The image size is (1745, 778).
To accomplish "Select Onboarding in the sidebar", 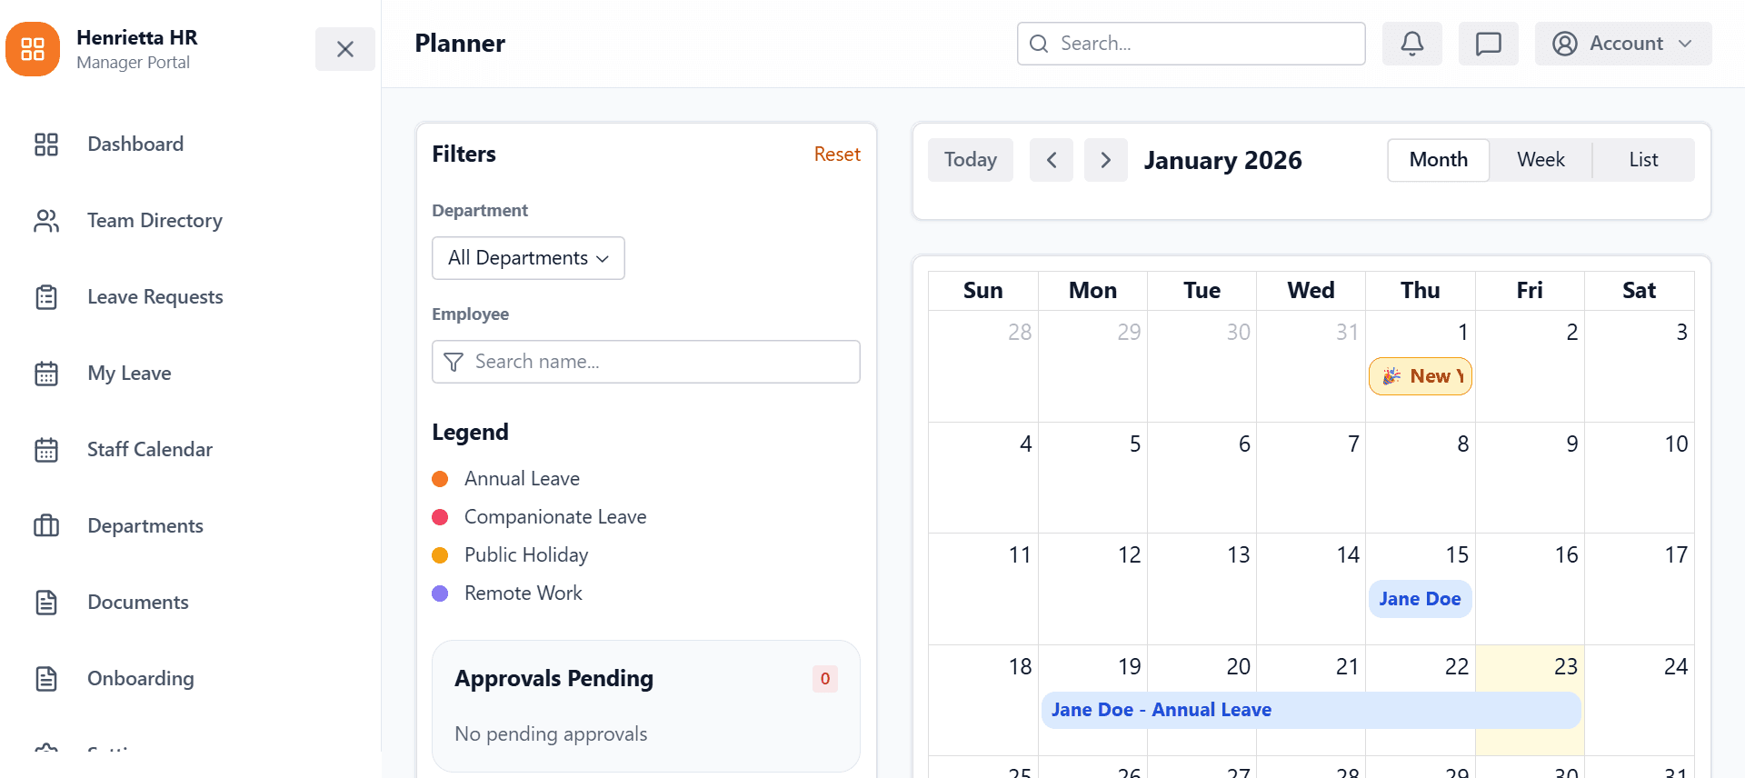I will click(141, 678).
